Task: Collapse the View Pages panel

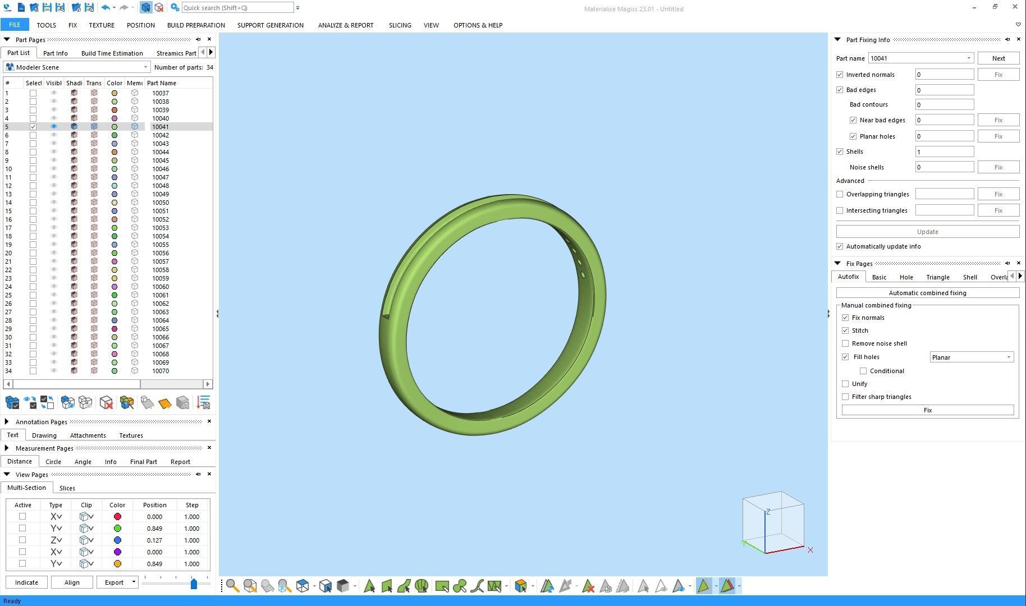Action: pos(7,474)
